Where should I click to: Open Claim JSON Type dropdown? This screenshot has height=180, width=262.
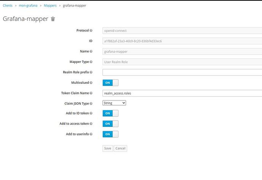pos(114,103)
